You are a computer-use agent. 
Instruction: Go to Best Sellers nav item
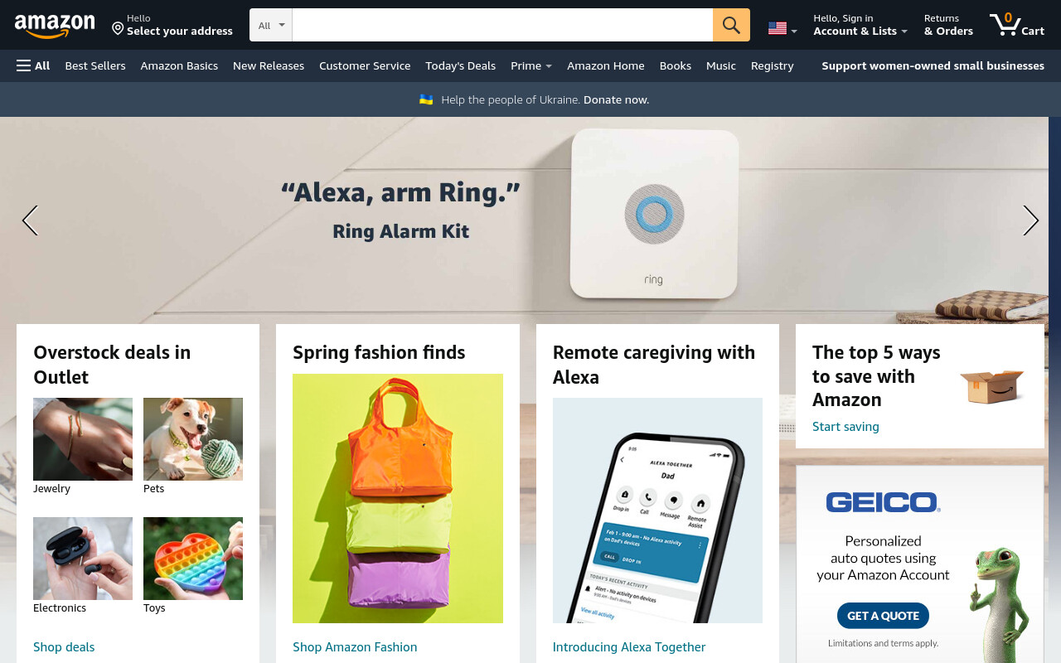tap(95, 65)
